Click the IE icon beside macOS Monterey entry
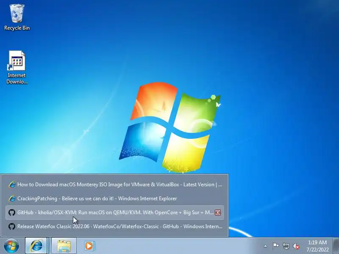The height and width of the screenshot is (254, 339). coord(12,185)
